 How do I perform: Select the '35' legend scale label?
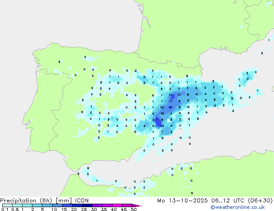point(104,209)
